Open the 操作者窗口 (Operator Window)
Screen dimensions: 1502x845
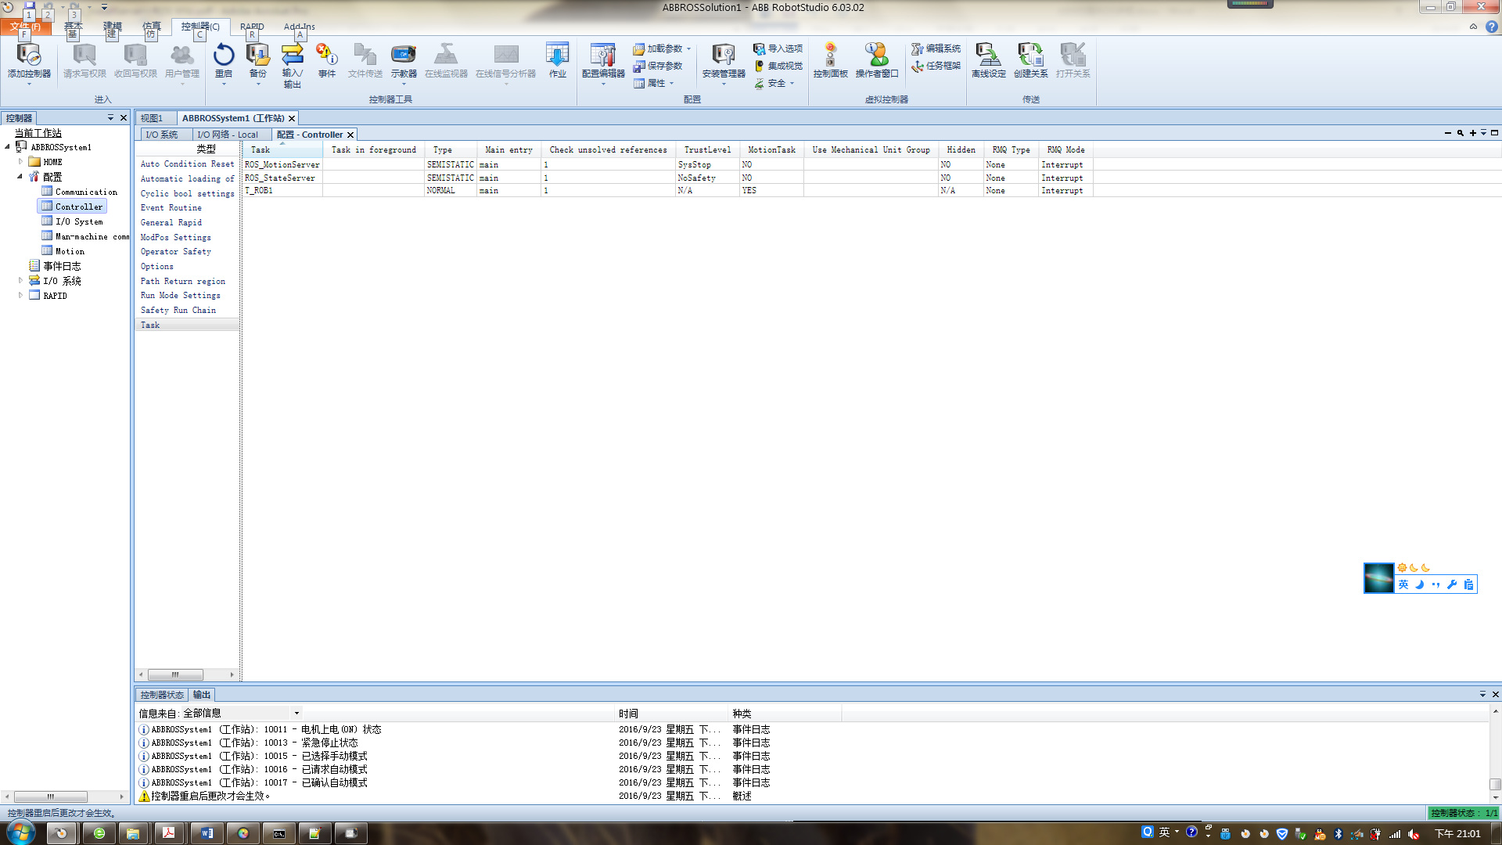877,61
